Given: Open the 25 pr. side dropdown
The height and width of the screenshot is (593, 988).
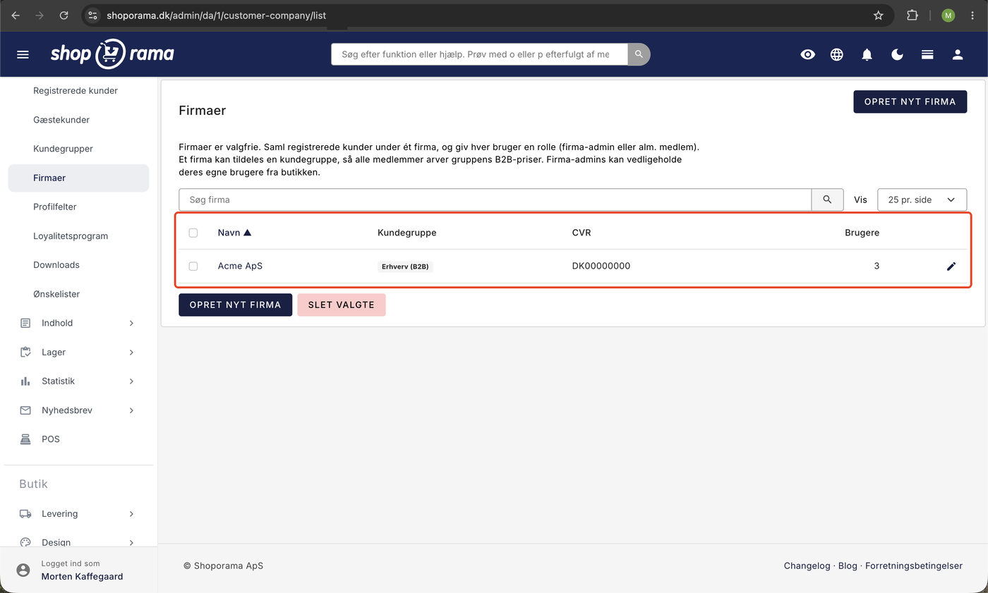Looking at the screenshot, I should (922, 200).
